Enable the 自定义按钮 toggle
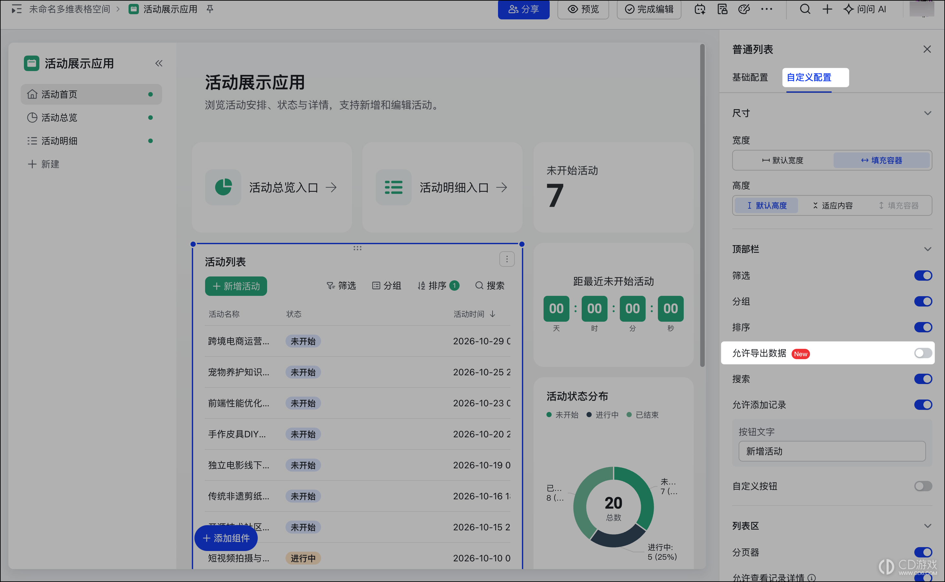Viewport: 945px width, 582px height. coord(923,486)
